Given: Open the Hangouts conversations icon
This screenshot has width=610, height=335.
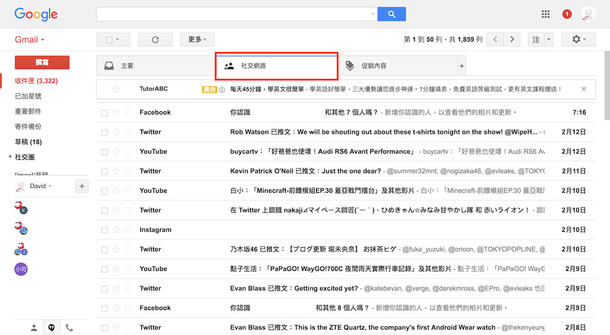Looking at the screenshot, I should [52, 328].
